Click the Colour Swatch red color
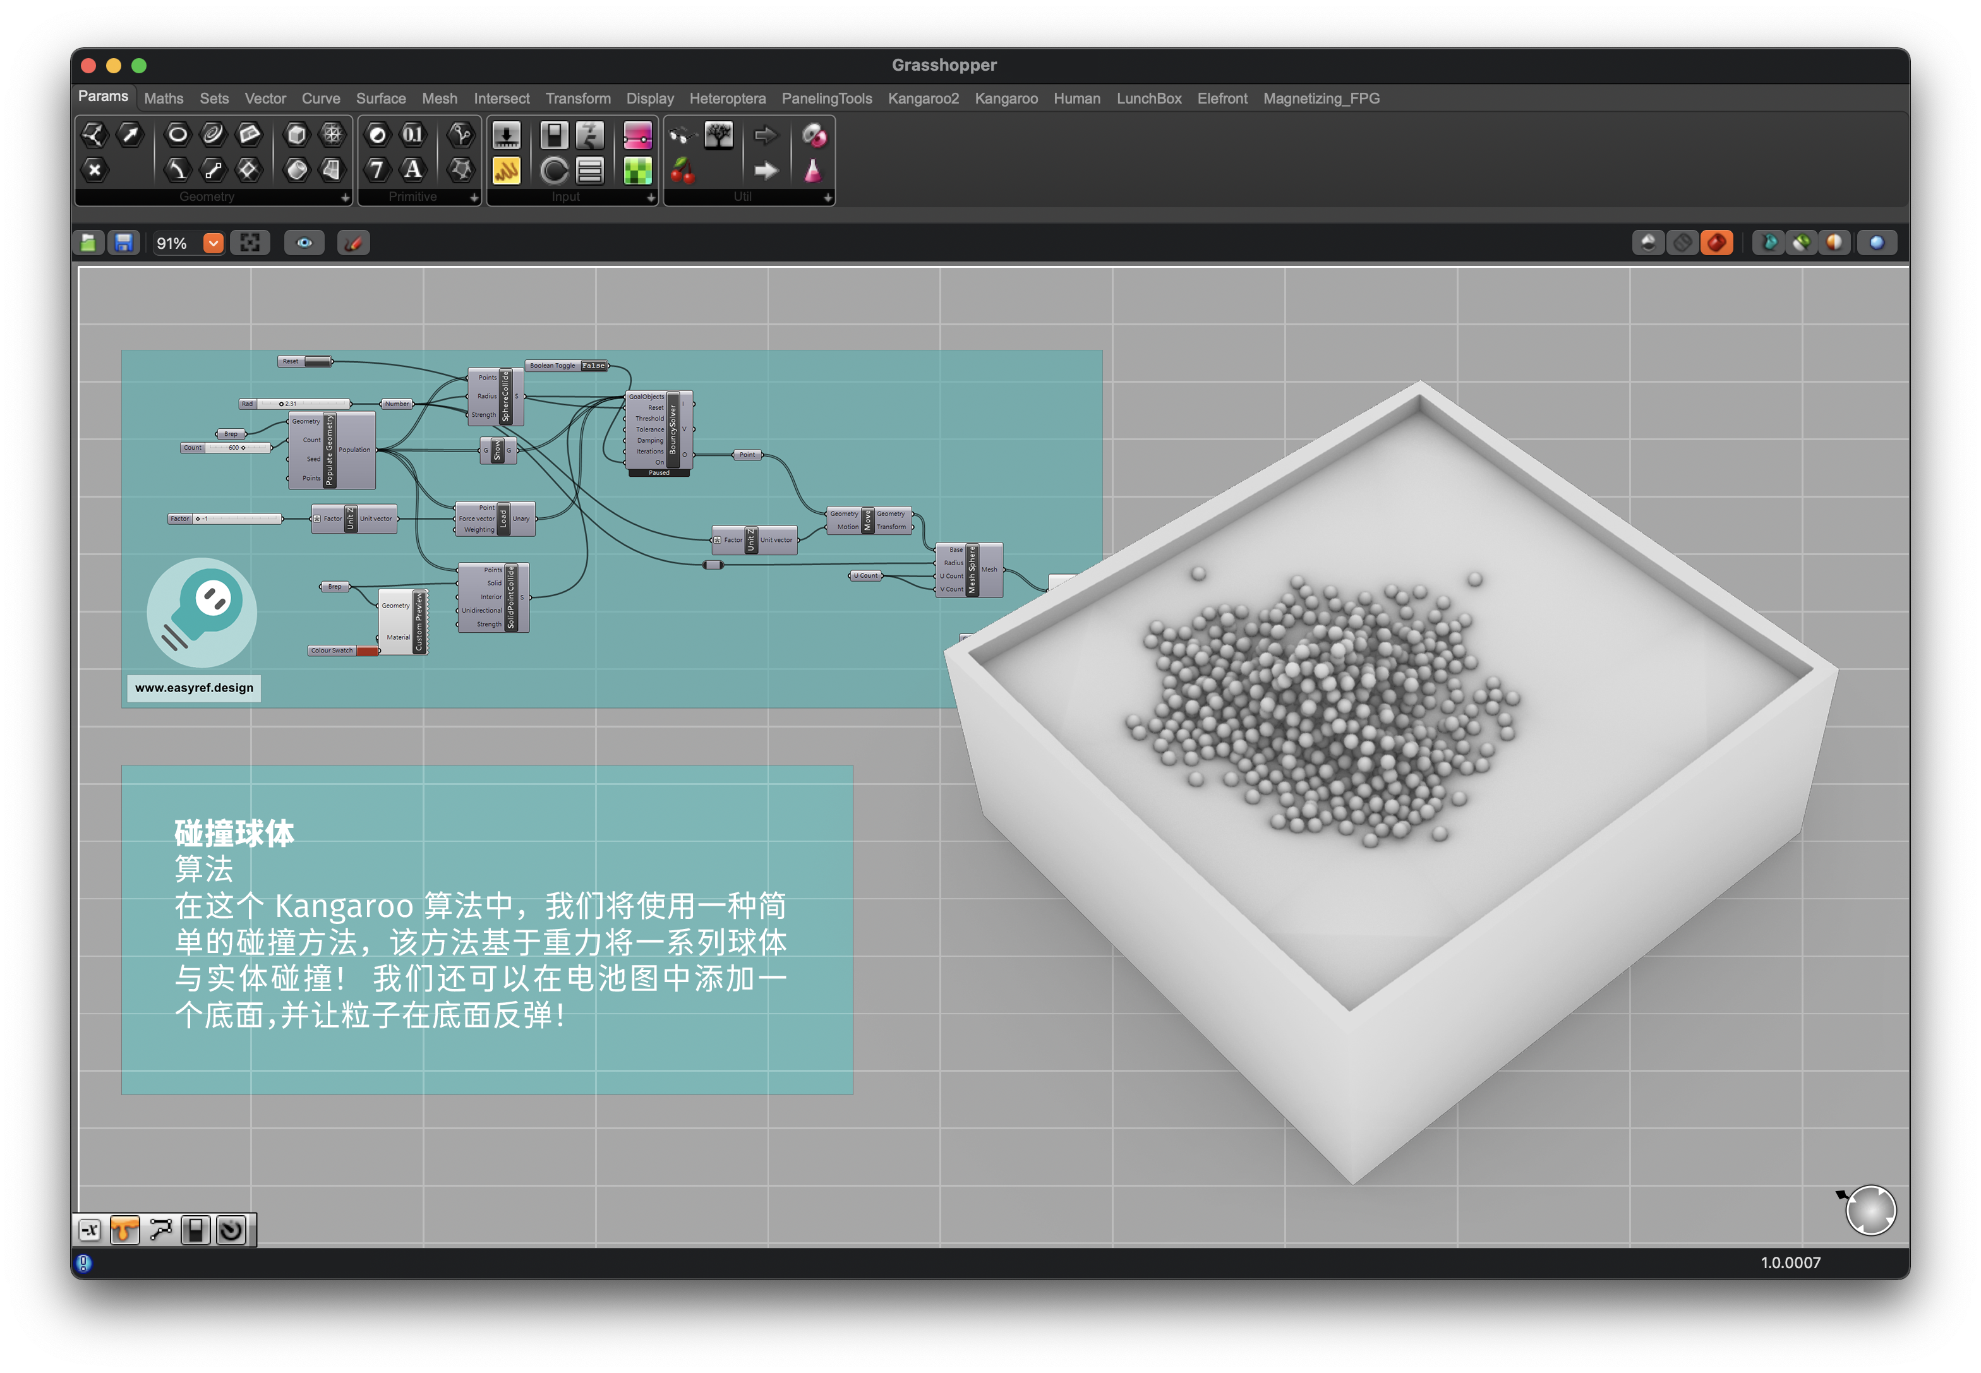The image size is (1981, 1373). (368, 651)
